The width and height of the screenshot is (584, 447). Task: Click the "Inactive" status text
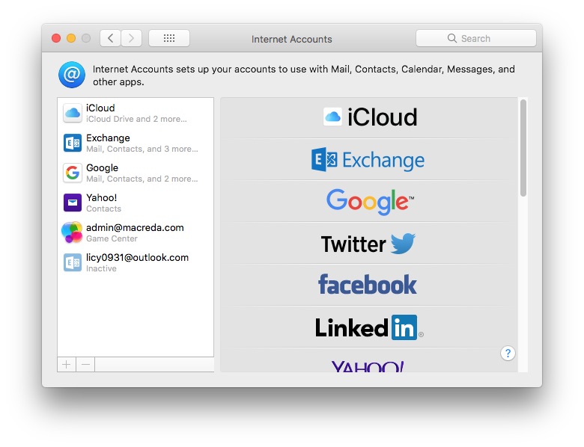coord(101,268)
